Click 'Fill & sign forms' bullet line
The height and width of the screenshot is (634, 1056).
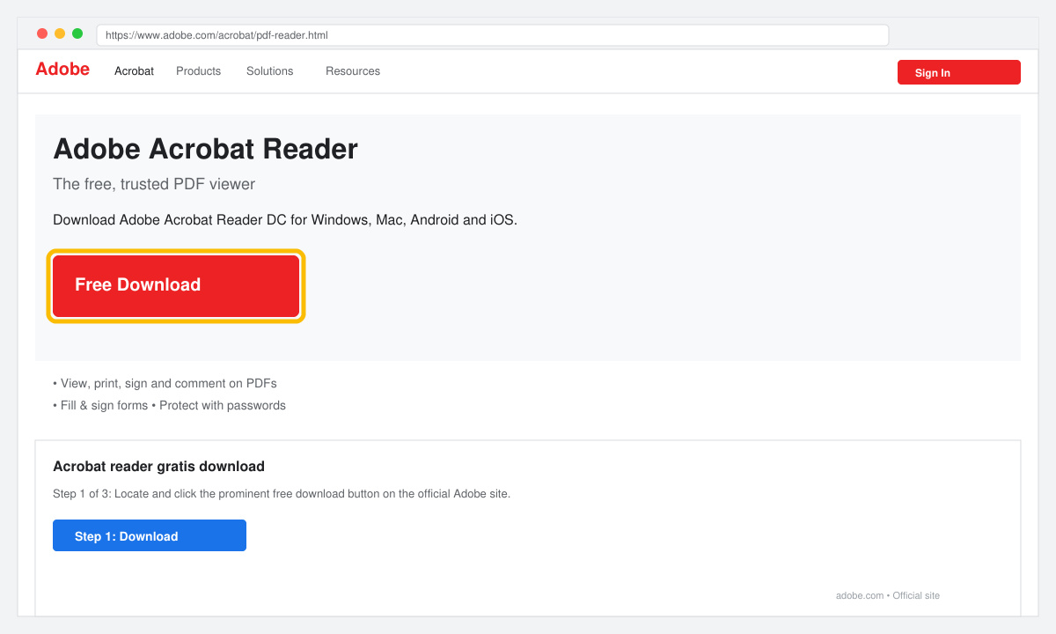pos(169,406)
